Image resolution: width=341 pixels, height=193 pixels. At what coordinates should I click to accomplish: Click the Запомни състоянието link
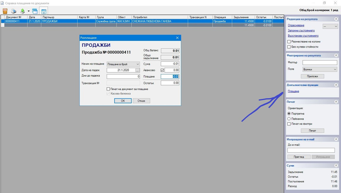pyautogui.click(x=301, y=31)
